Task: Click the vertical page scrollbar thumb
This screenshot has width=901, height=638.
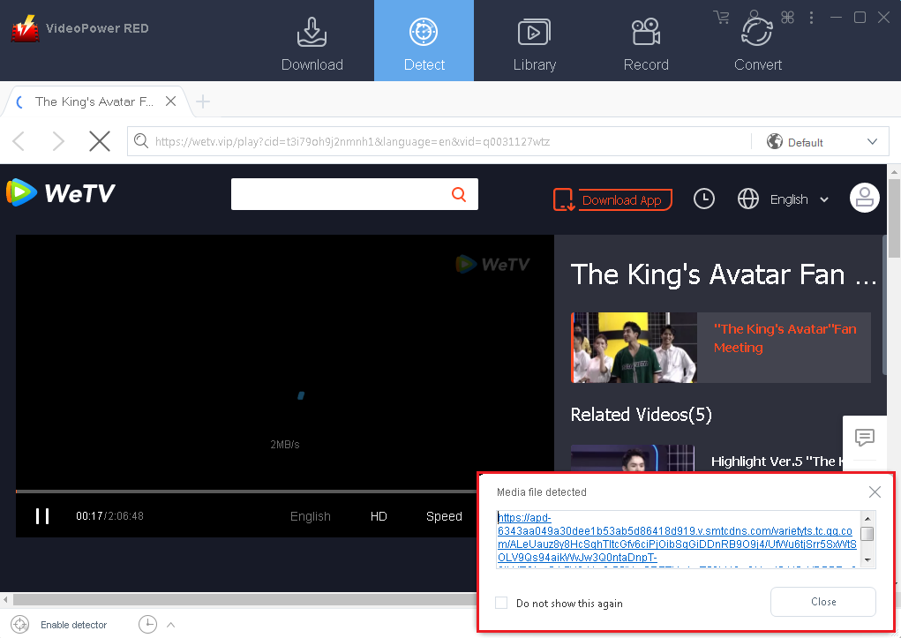Action: pyautogui.click(x=894, y=219)
